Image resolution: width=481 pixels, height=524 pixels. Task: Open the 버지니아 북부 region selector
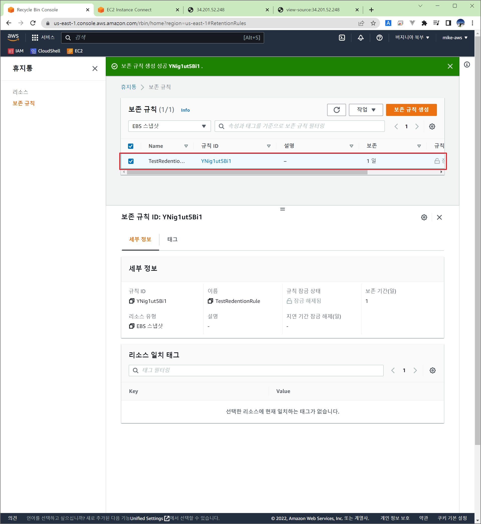[412, 38]
